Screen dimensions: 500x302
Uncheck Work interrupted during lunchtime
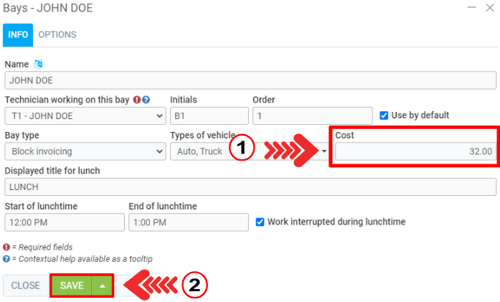coord(260,222)
